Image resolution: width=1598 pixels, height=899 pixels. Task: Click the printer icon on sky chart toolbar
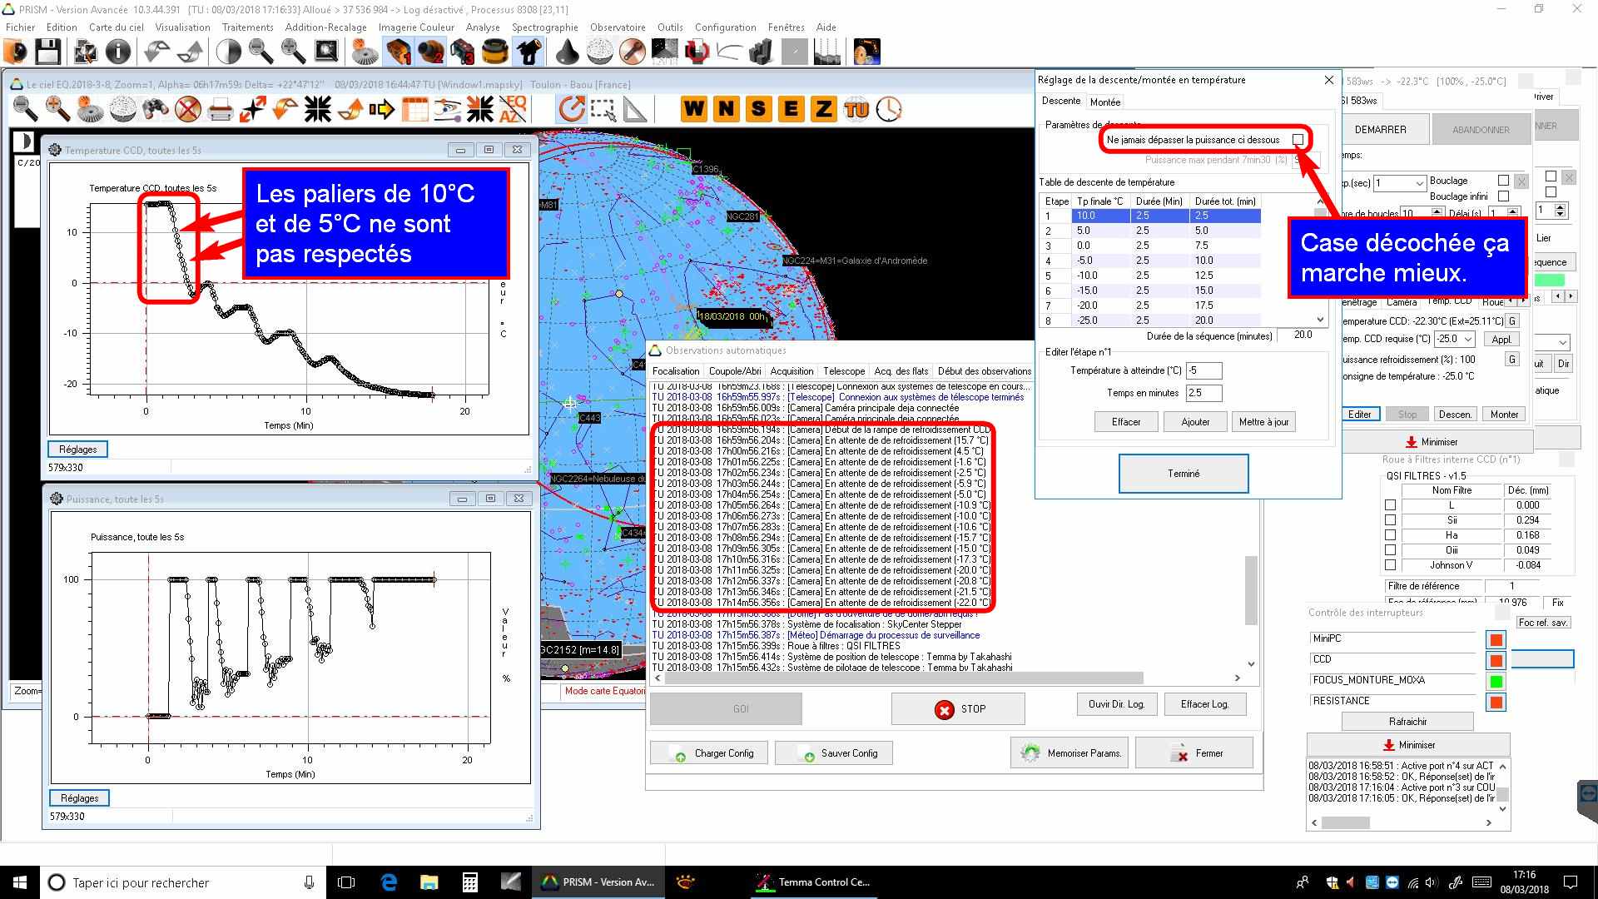221,109
